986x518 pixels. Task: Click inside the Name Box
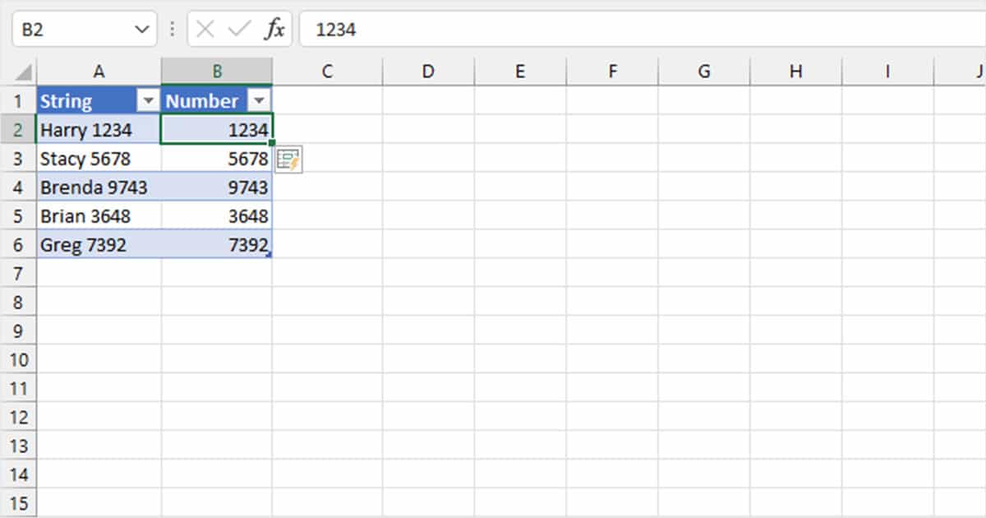[x=66, y=29]
